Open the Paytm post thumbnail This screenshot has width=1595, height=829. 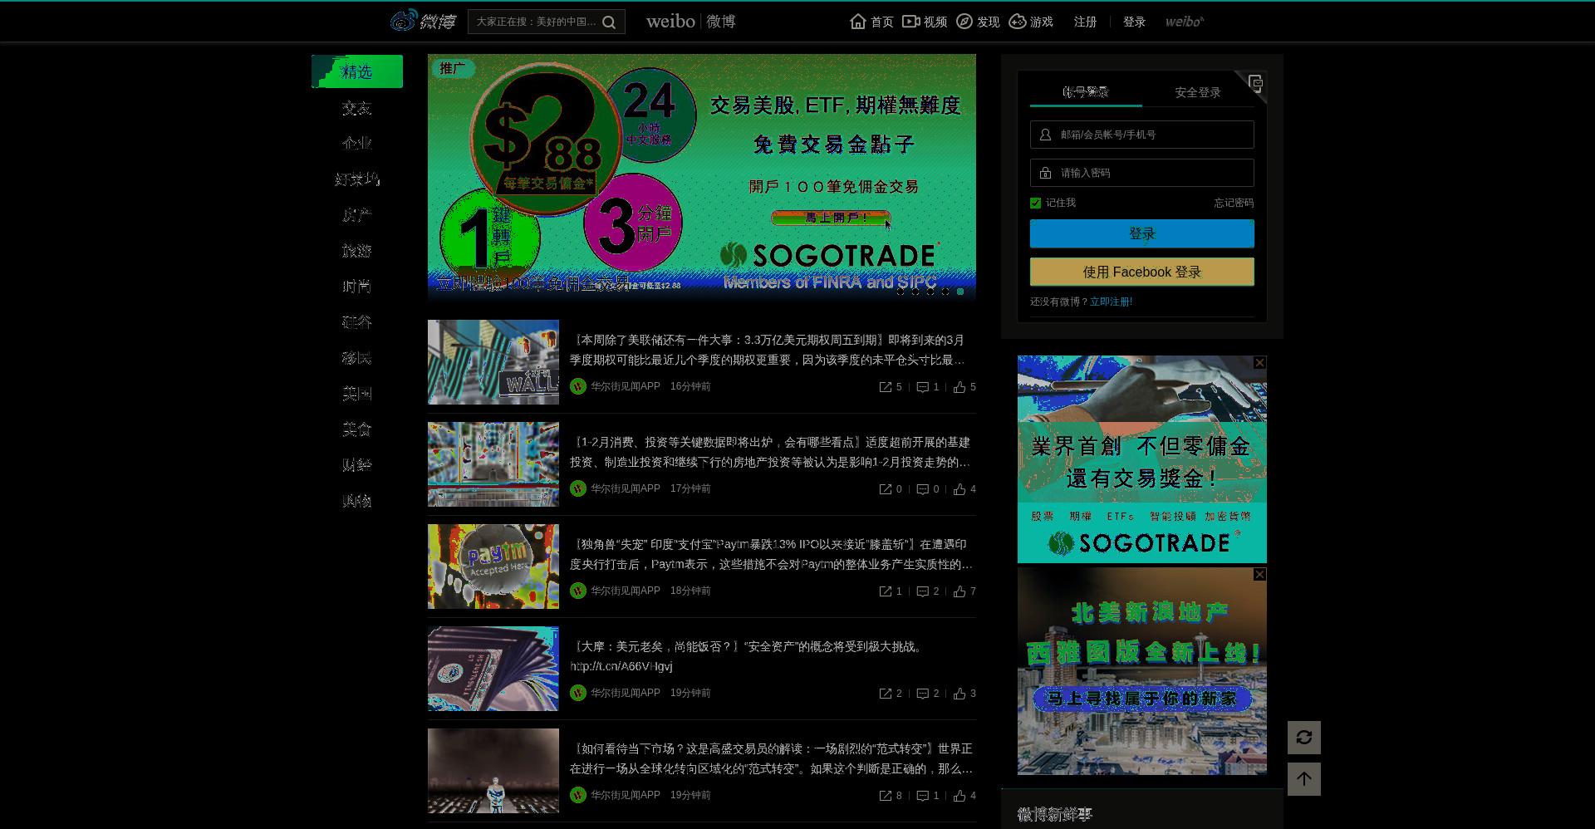(x=493, y=567)
